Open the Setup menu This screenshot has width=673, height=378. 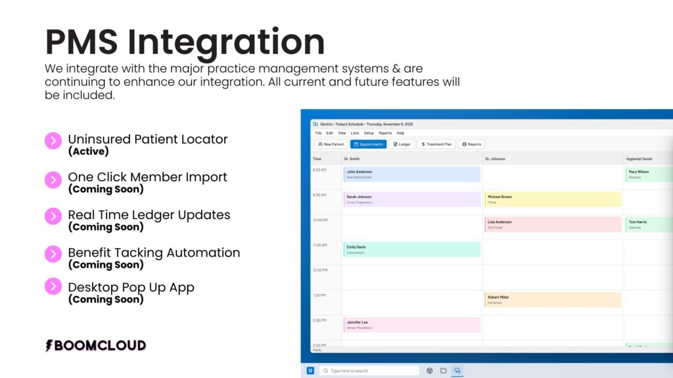pyautogui.click(x=369, y=133)
